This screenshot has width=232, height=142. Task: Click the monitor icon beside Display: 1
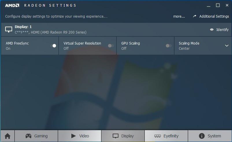(x=9, y=29)
